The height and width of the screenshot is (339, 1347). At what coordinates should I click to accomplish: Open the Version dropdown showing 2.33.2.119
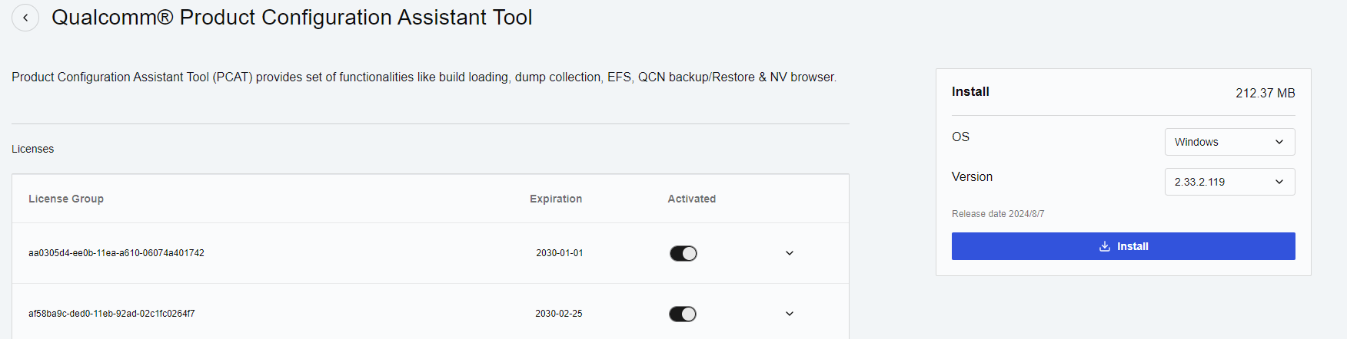tap(1229, 182)
